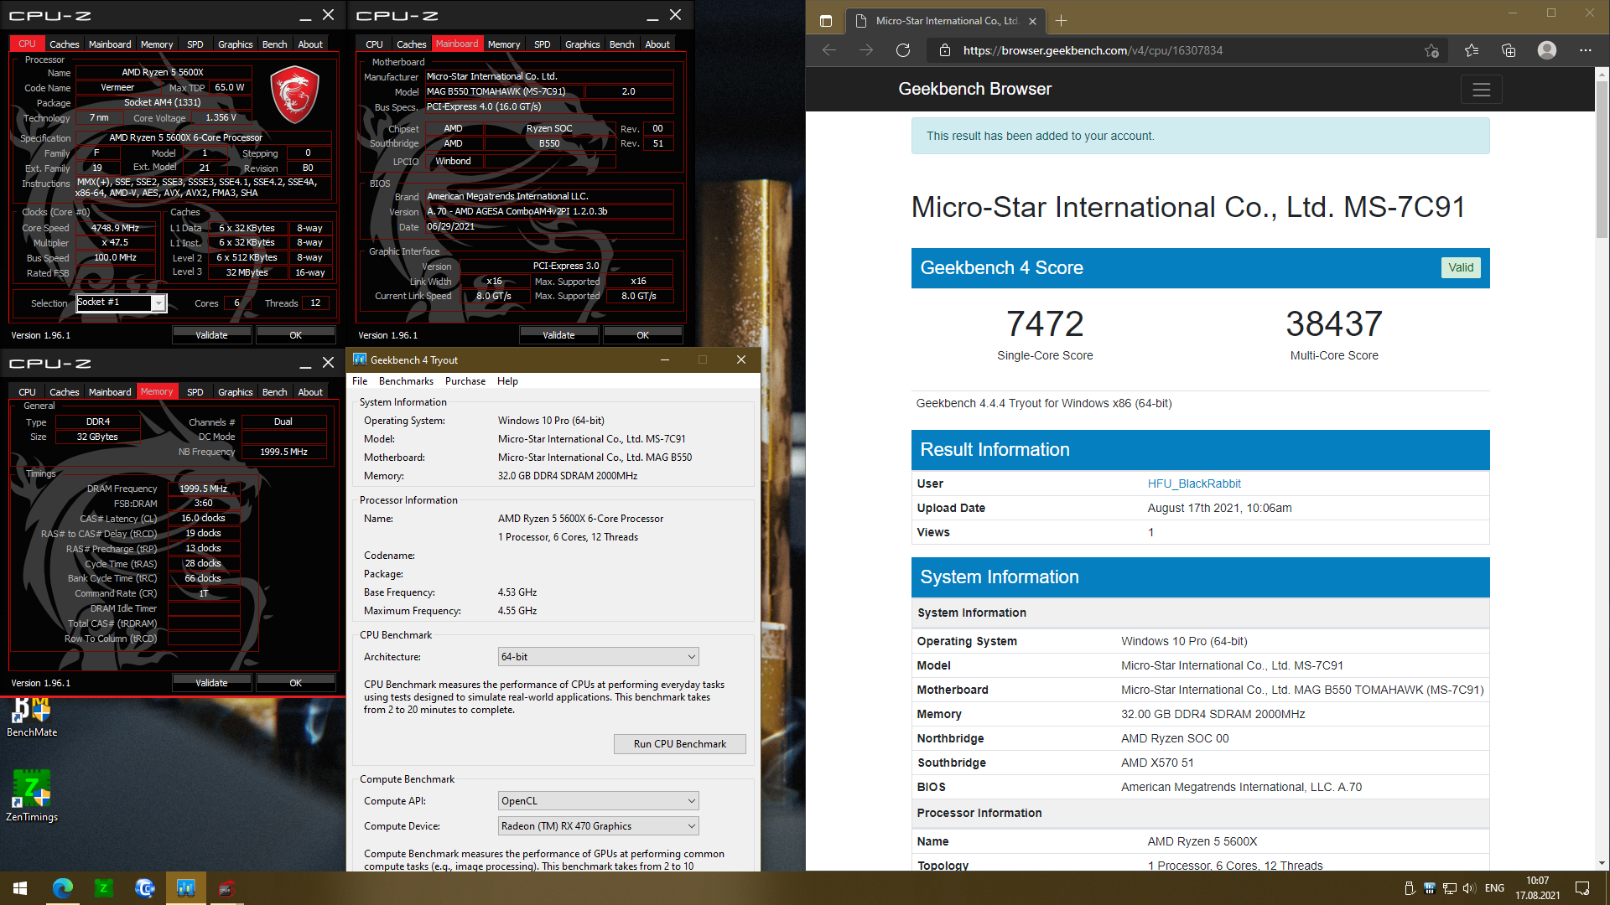View site information lock icon
Screen dimensions: 1610x905
(x=945, y=50)
